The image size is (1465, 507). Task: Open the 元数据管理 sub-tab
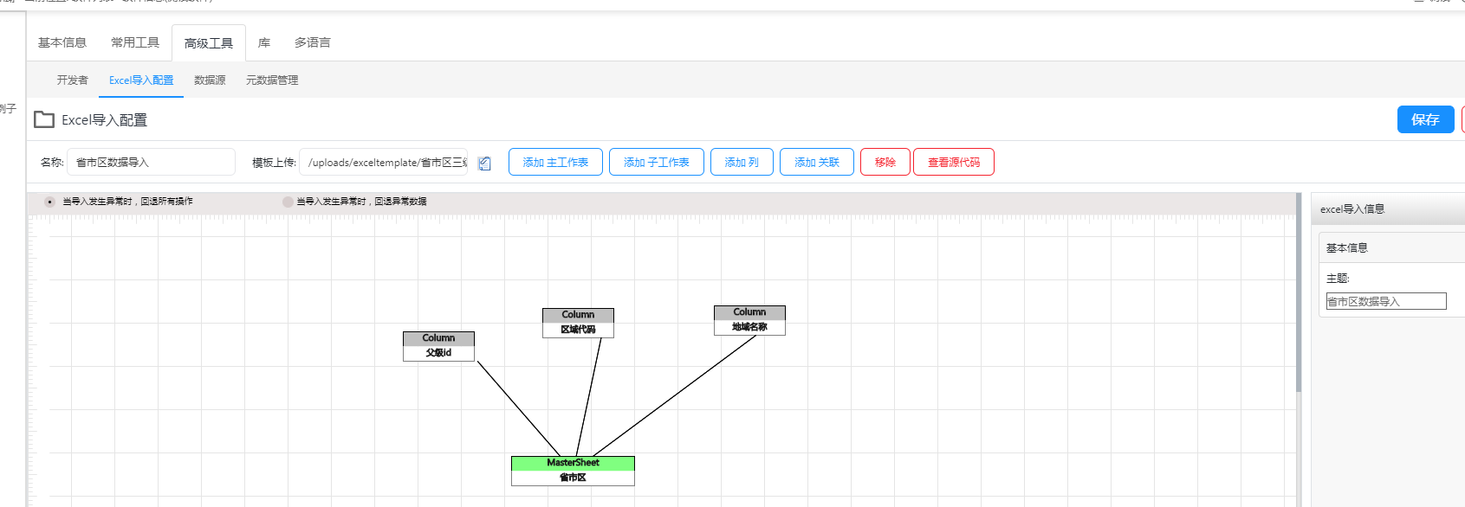coord(272,80)
